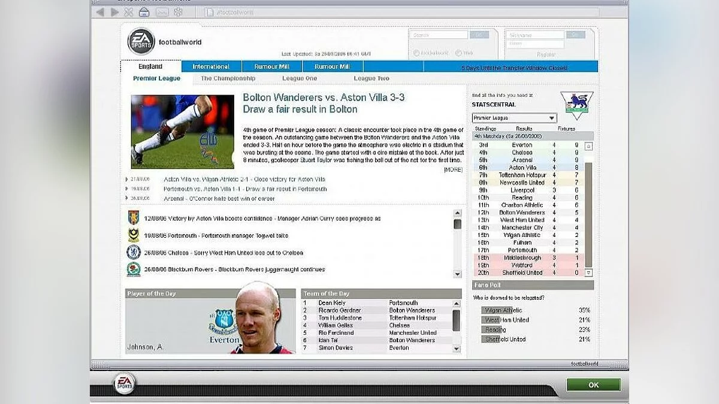Open the Results view in Statscentral

click(x=524, y=129)
